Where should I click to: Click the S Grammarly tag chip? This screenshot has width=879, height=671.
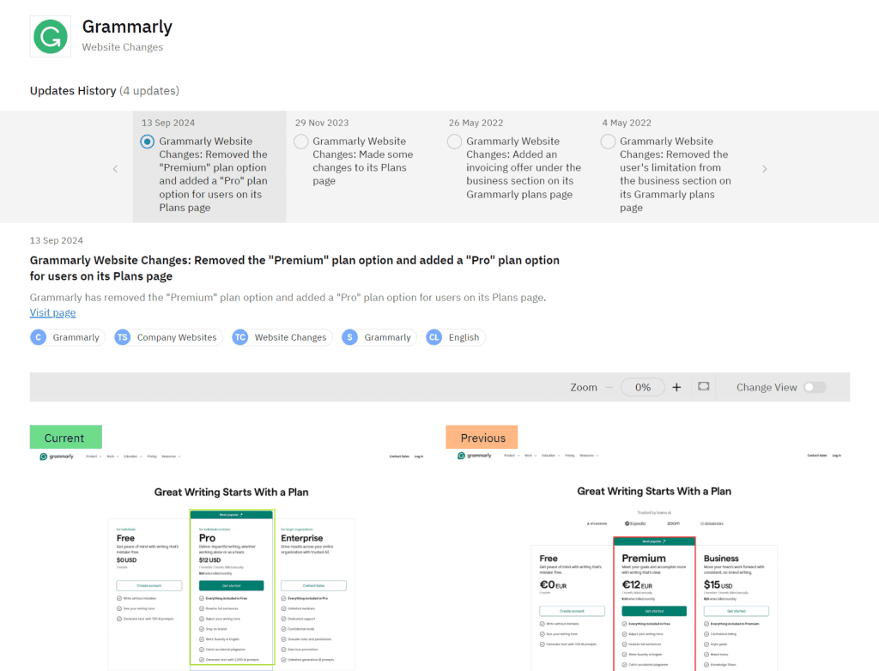[x=379, y=337]
